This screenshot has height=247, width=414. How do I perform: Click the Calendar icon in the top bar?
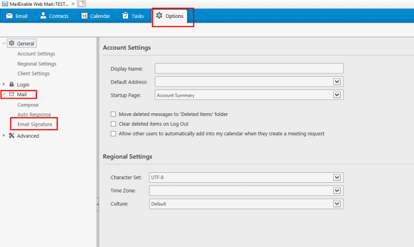coord(84,15)
